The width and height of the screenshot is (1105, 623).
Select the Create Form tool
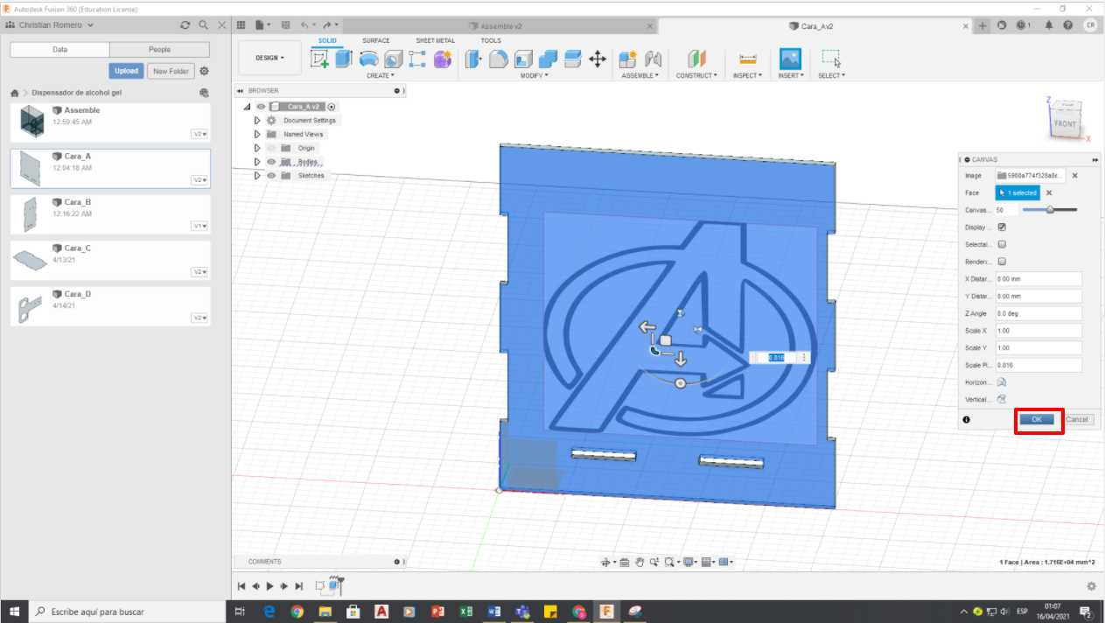tap(442, 59)
